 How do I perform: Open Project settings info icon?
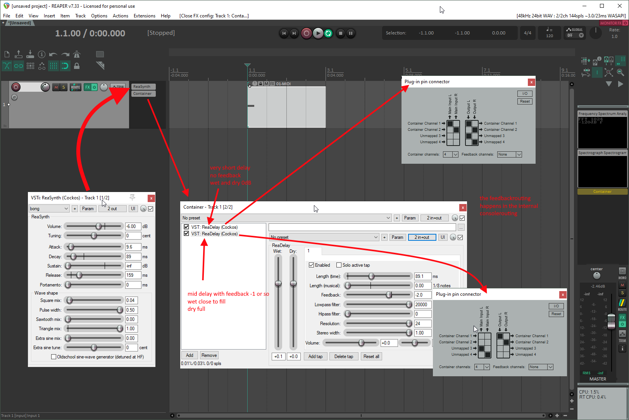(42, 54)
